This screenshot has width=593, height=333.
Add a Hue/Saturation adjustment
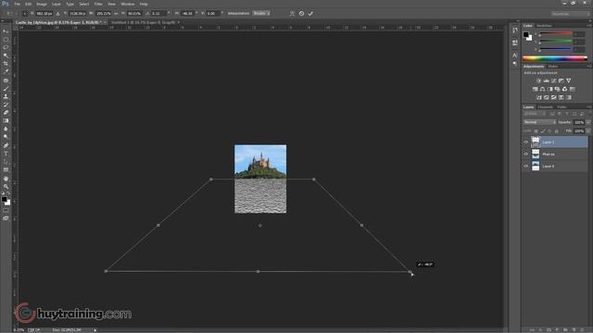click(x=536, y=89)
